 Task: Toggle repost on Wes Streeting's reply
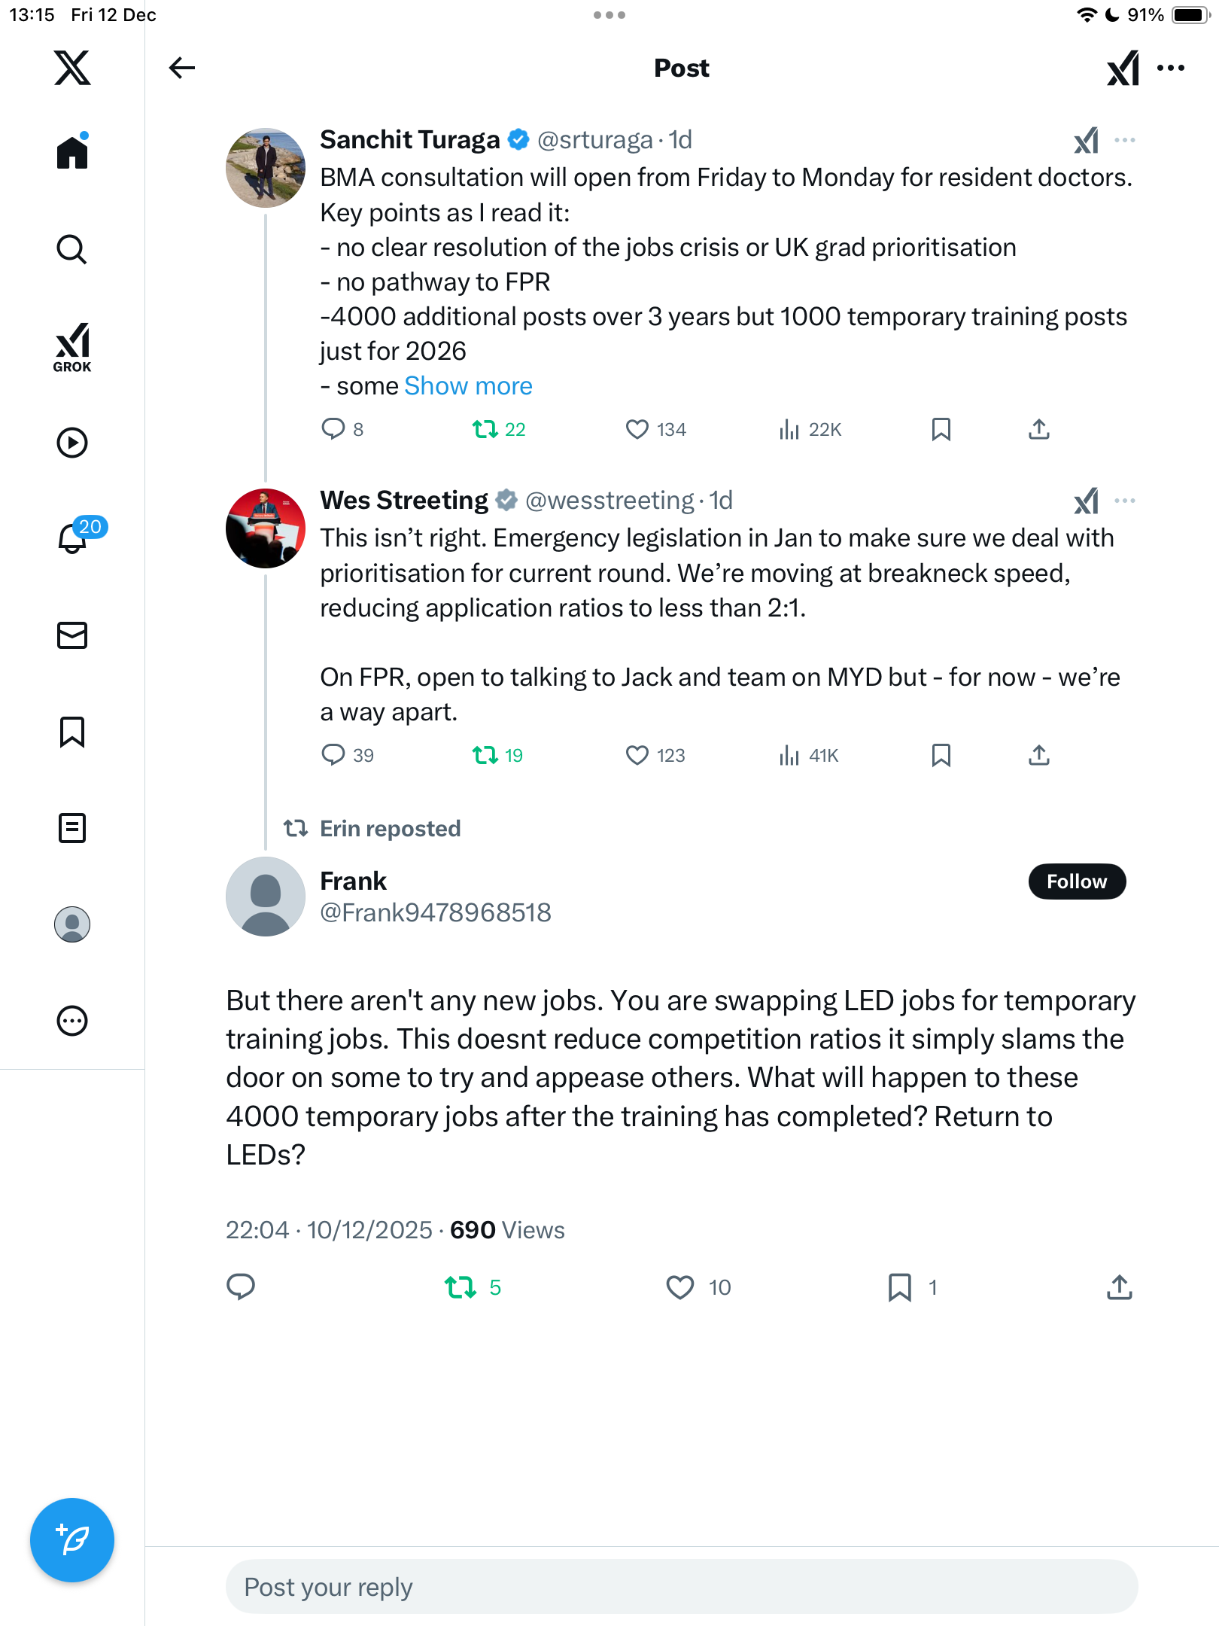[x=485, y=755]
